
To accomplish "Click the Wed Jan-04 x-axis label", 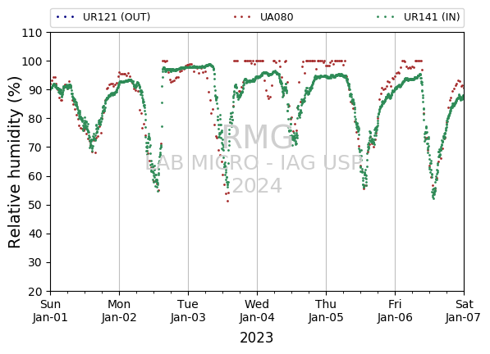I will (257, 311).
